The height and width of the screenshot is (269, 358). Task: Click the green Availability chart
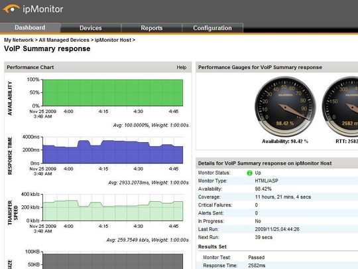coord(113,92)
